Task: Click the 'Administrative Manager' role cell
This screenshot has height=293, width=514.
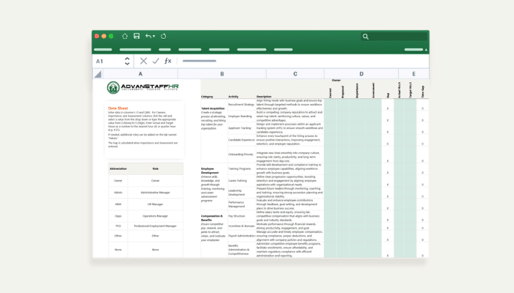Action: (156, 193)
